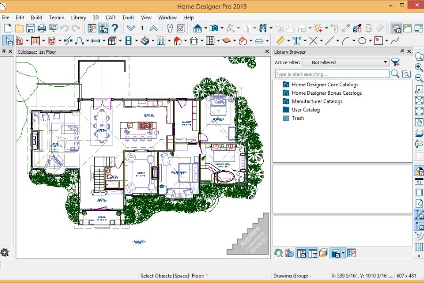This screenshot has width=424, height=283.
Task: Open the Terrain menu
Action: point(57,17)
